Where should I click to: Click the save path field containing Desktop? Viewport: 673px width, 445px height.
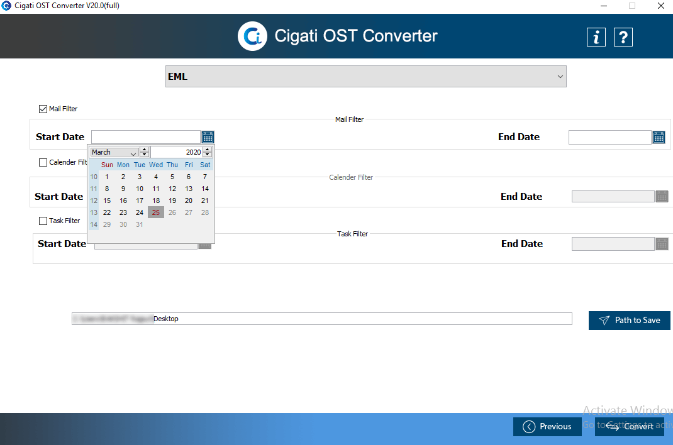(x=322, y=319)
